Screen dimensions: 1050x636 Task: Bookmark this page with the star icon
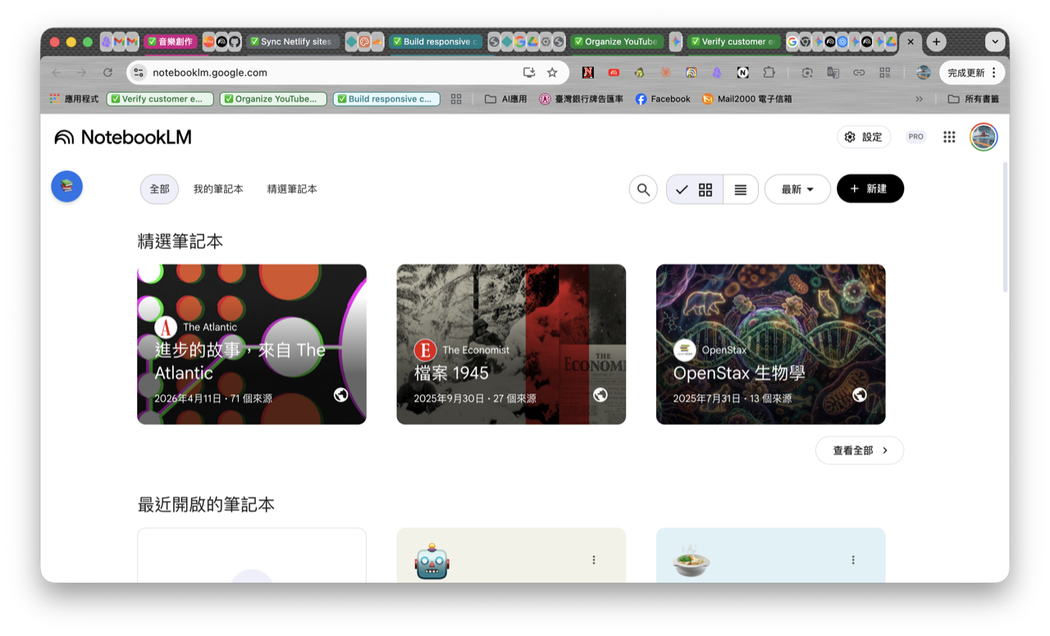(x=552, y=72)
